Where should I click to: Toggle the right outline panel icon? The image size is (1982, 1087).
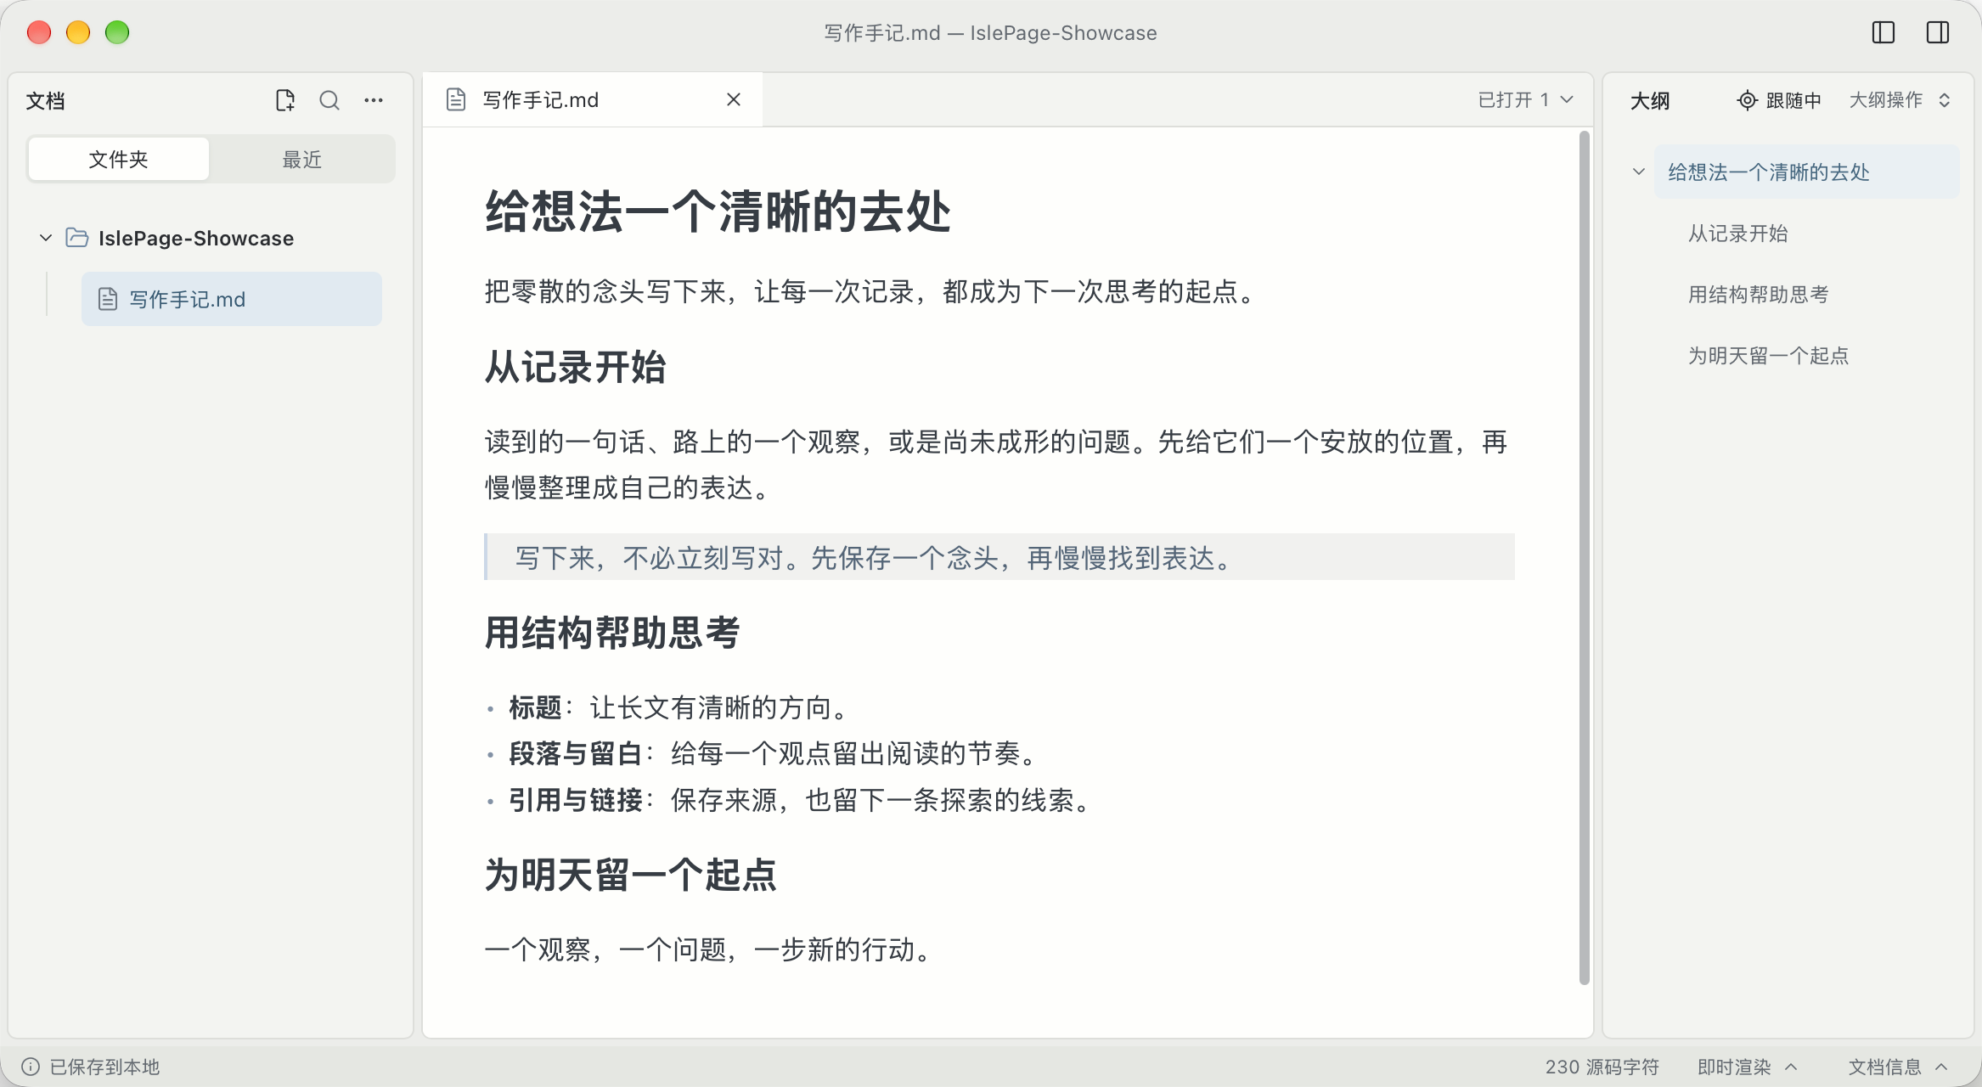click(x=1938, y=32)
